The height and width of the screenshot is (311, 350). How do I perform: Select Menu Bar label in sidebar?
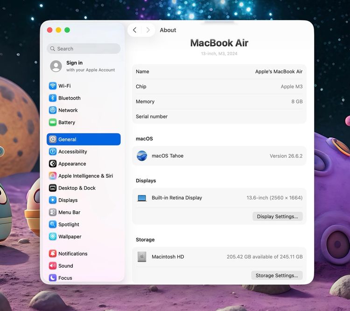tap(70, 213)
